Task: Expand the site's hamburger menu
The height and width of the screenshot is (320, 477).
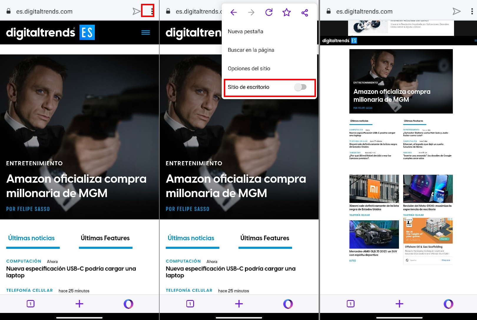Action: click(145, 32)
